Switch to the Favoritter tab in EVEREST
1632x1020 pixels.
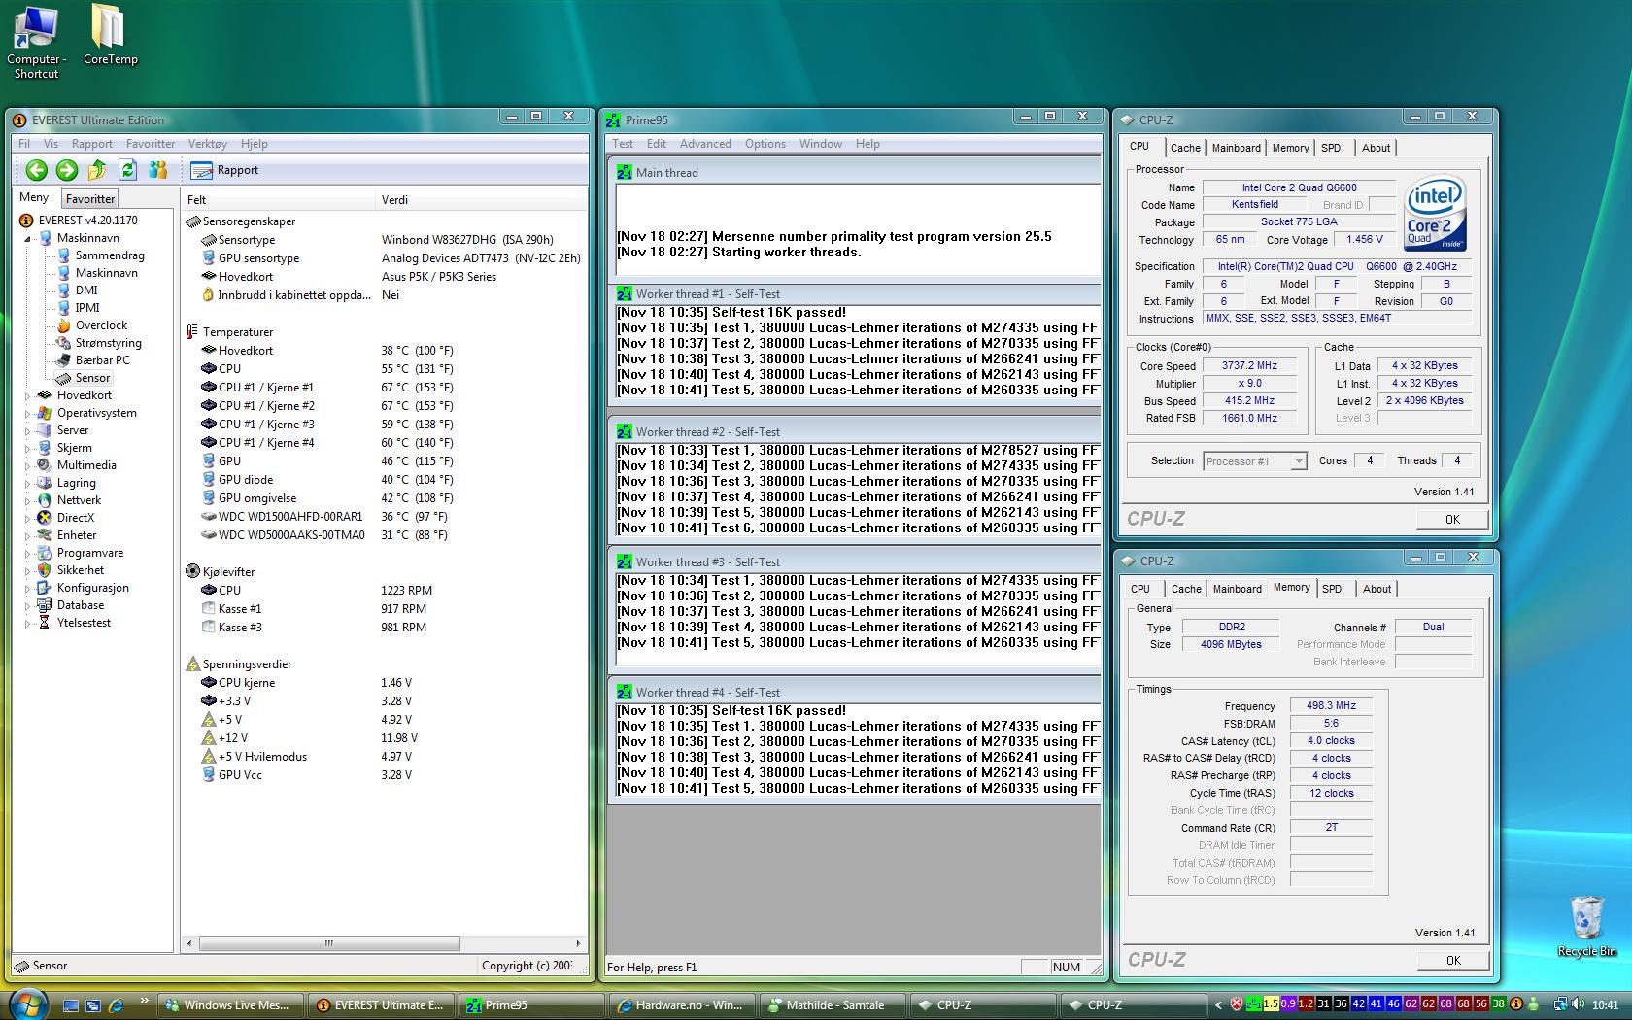click(x=90, y=198)
